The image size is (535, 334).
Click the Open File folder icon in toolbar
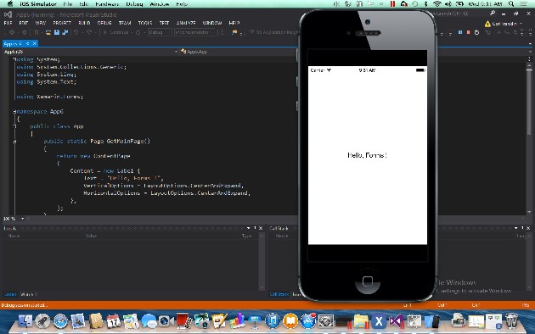tap(48, 32)
